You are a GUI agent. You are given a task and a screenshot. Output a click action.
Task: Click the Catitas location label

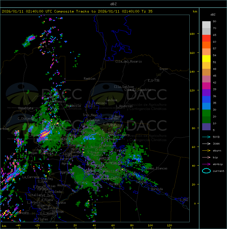tap(142, 182)
